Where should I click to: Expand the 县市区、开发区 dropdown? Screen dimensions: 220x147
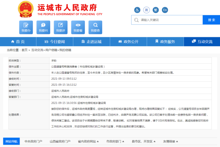(x=142, y=141)
